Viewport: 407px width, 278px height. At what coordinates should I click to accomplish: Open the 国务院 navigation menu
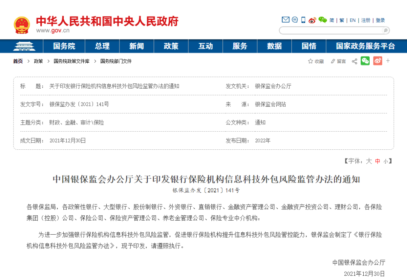[x=64, y=46]
